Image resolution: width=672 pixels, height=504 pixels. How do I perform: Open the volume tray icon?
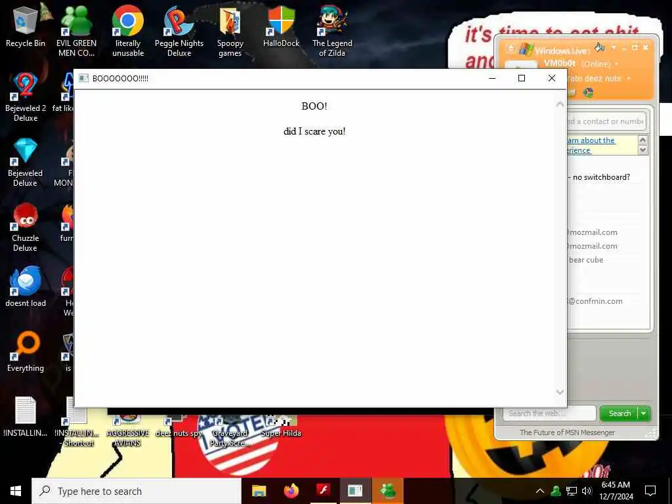point(587,491)
